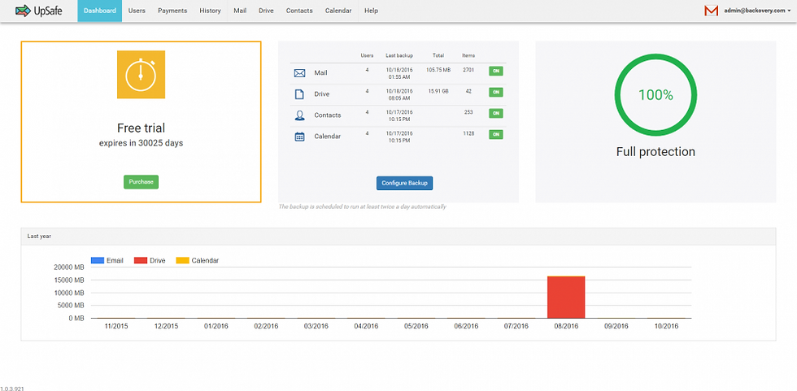Open the Help menu
This screenshot has height=391, width=797.
371,11
